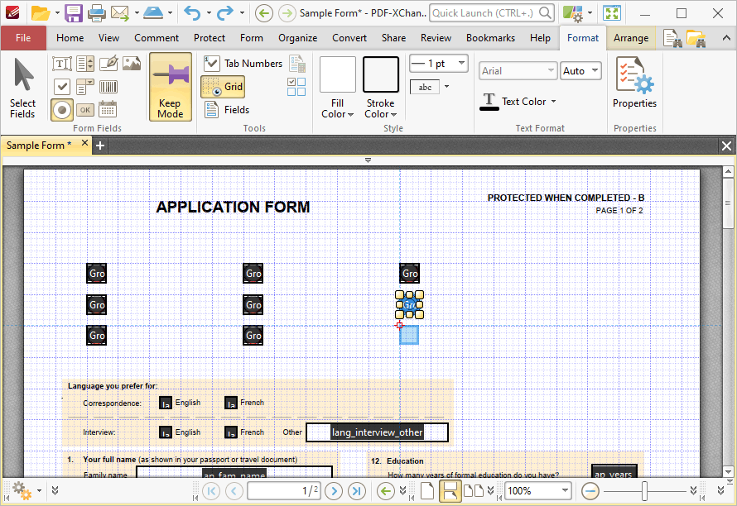Viewport: 737px width, 506px height.
Task: Open the field Properties pane
Action: tap(634, 83)
